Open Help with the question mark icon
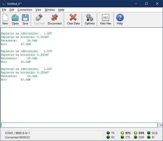This screenshot has width=163, height=141. 120,19
